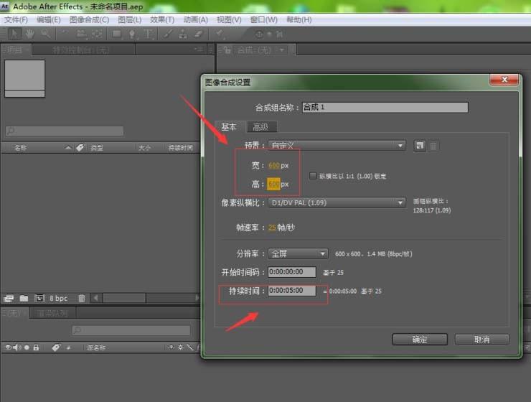Click the 持续时间 duration input field

(292, 291)
